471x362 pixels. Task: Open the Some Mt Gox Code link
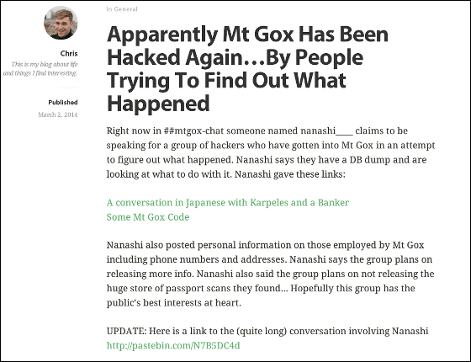148,217
